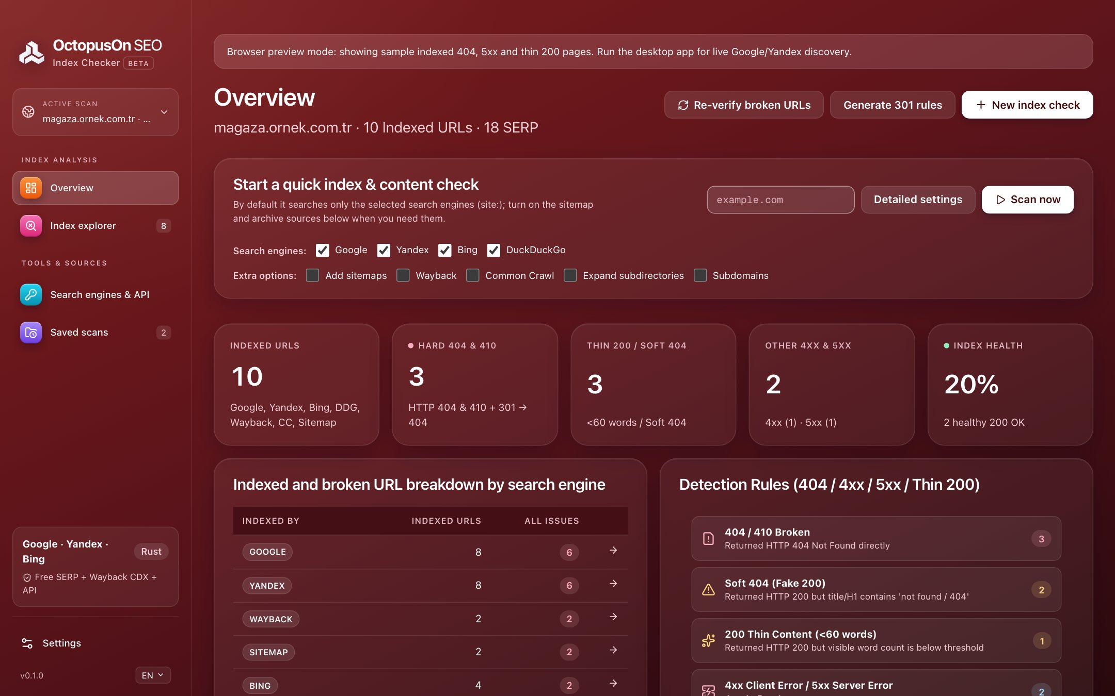The width and height of the screenshot is (1115, 696).
Task: Click Re-verify broken URLs button
Action: tap(744, 105)
